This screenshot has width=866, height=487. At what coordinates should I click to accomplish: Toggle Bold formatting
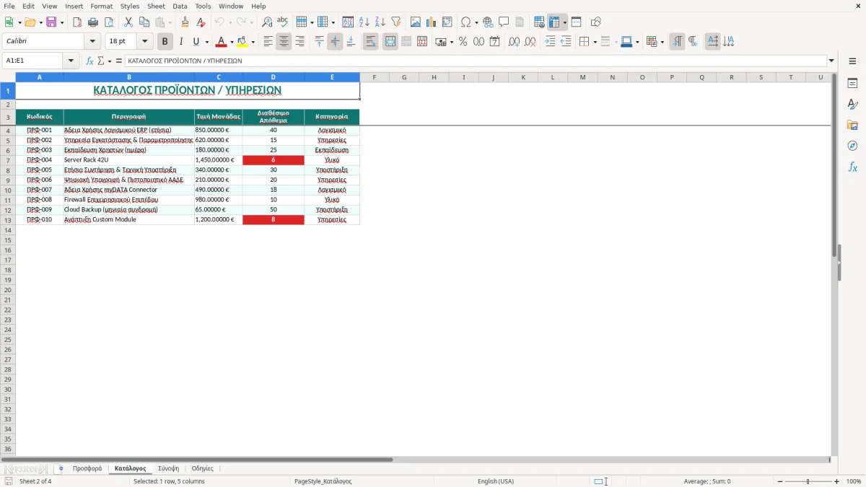click(x=165, y=42)
